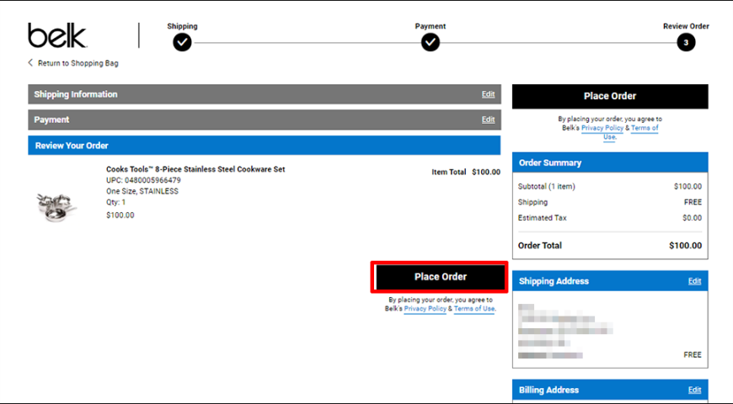Viewport: 733px width, 404px height.
Task: Click the Subtotal (1 item) label
Action: coord(547,186)
